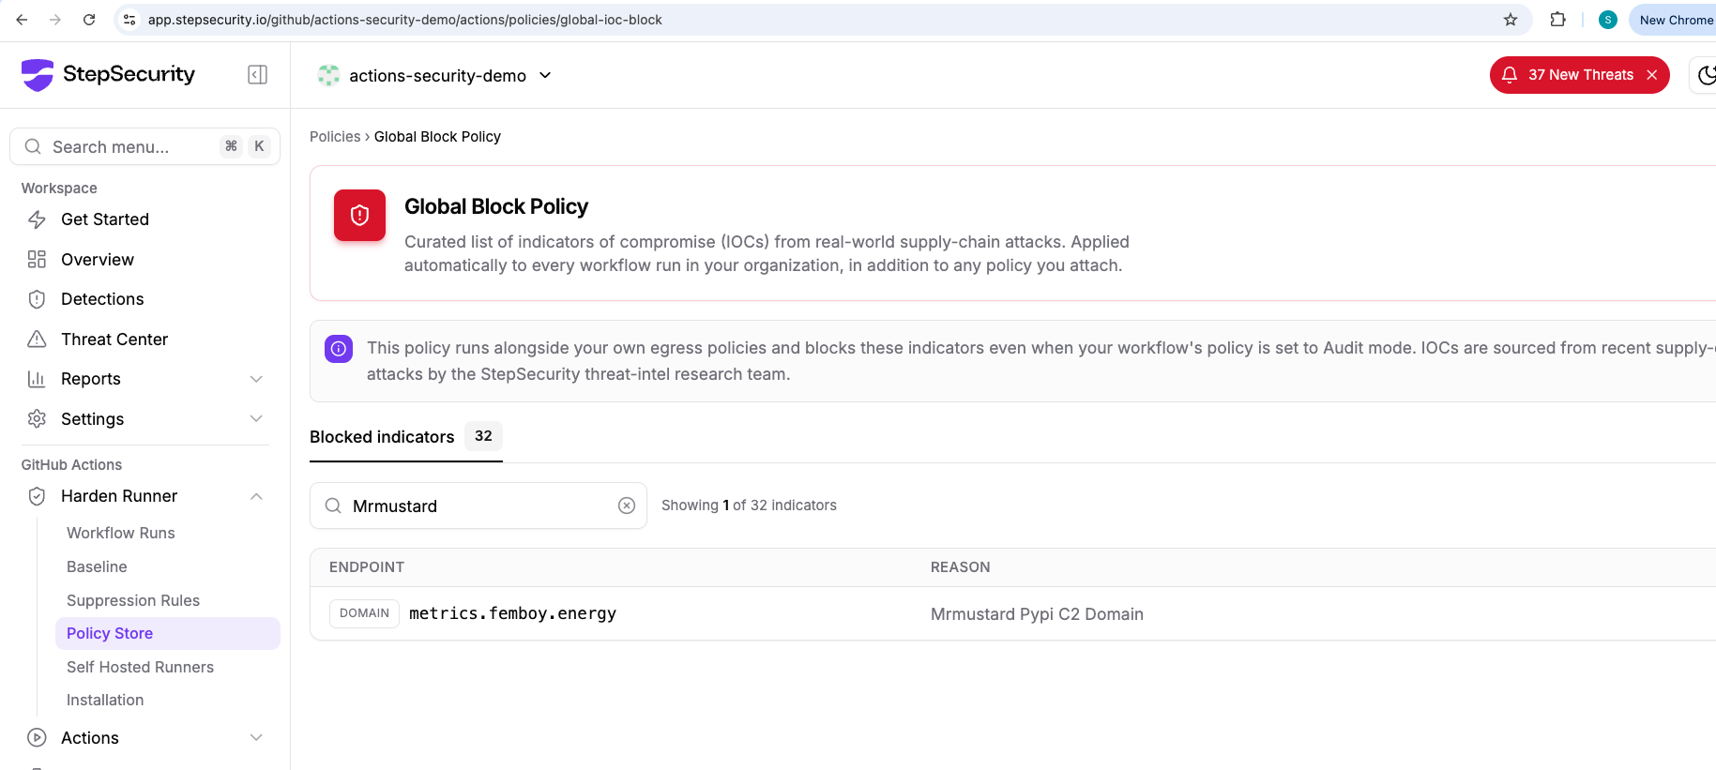The width and height of the screenshot is (1716, 770).
Task: Open site information icon in address bar
Action: pyautogui.click(x=129, y=20)
